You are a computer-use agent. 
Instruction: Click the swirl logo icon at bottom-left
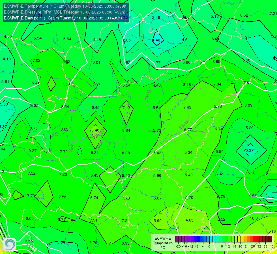pyautogui.click(x=10, y=244)
